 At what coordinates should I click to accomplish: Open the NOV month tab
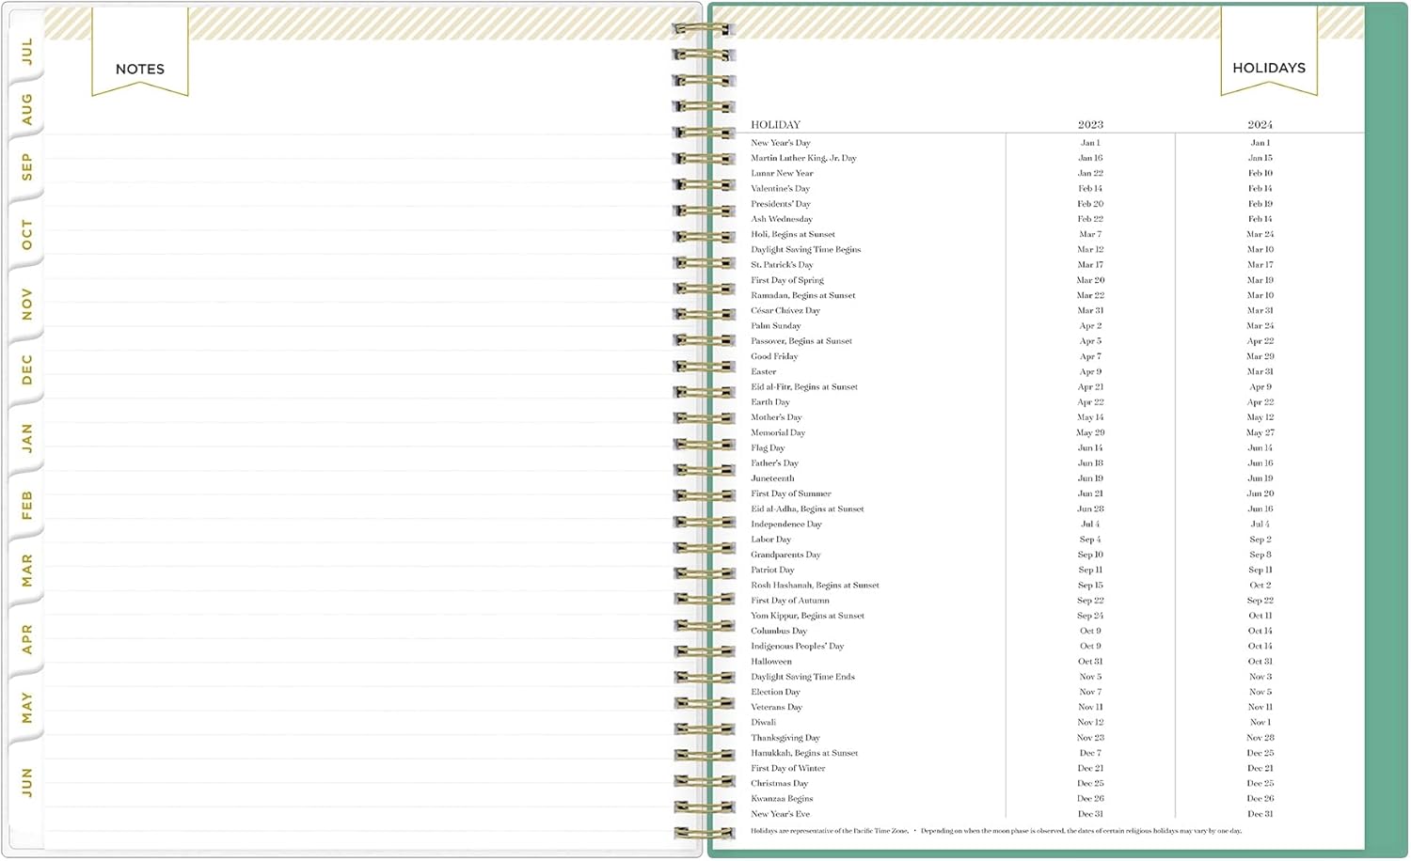26,304
